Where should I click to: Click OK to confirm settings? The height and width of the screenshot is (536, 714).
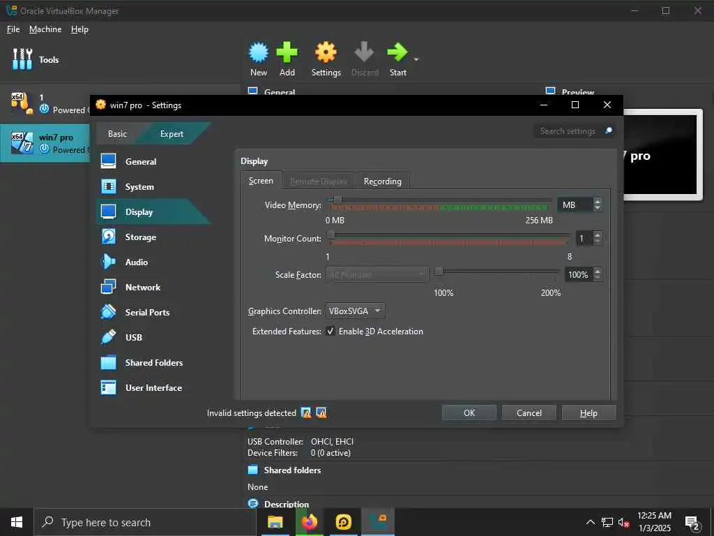[469, 413]
